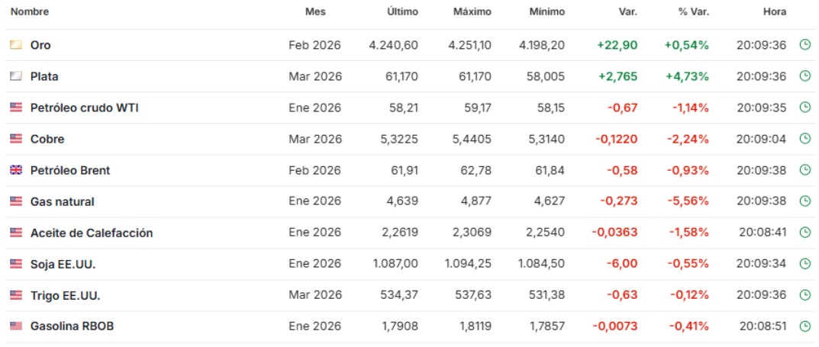
Task: Open the Soja EE.UU. commodity page
Action: [x=63, y=264]
